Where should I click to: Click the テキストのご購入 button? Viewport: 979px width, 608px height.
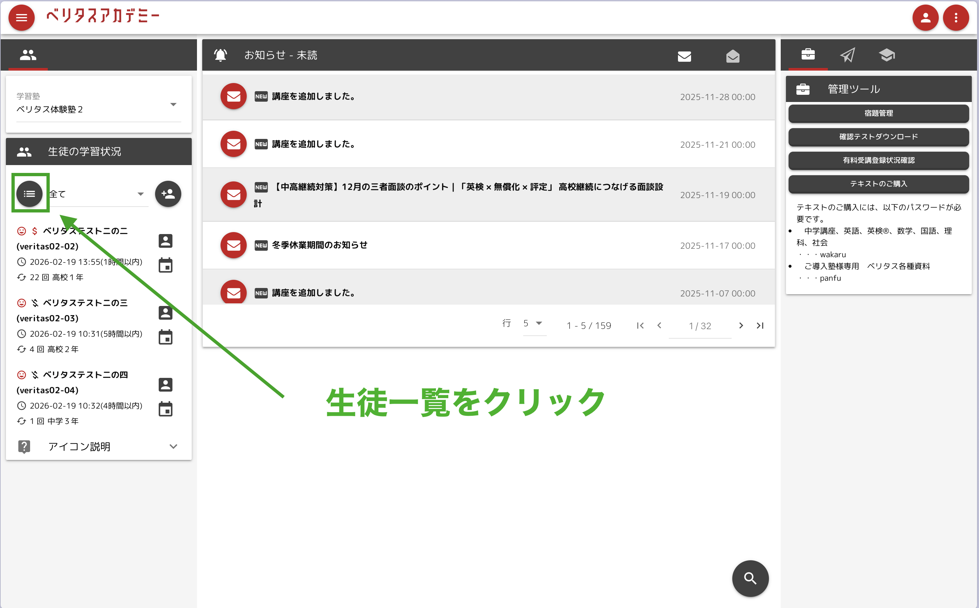click(x=879, y=184)
